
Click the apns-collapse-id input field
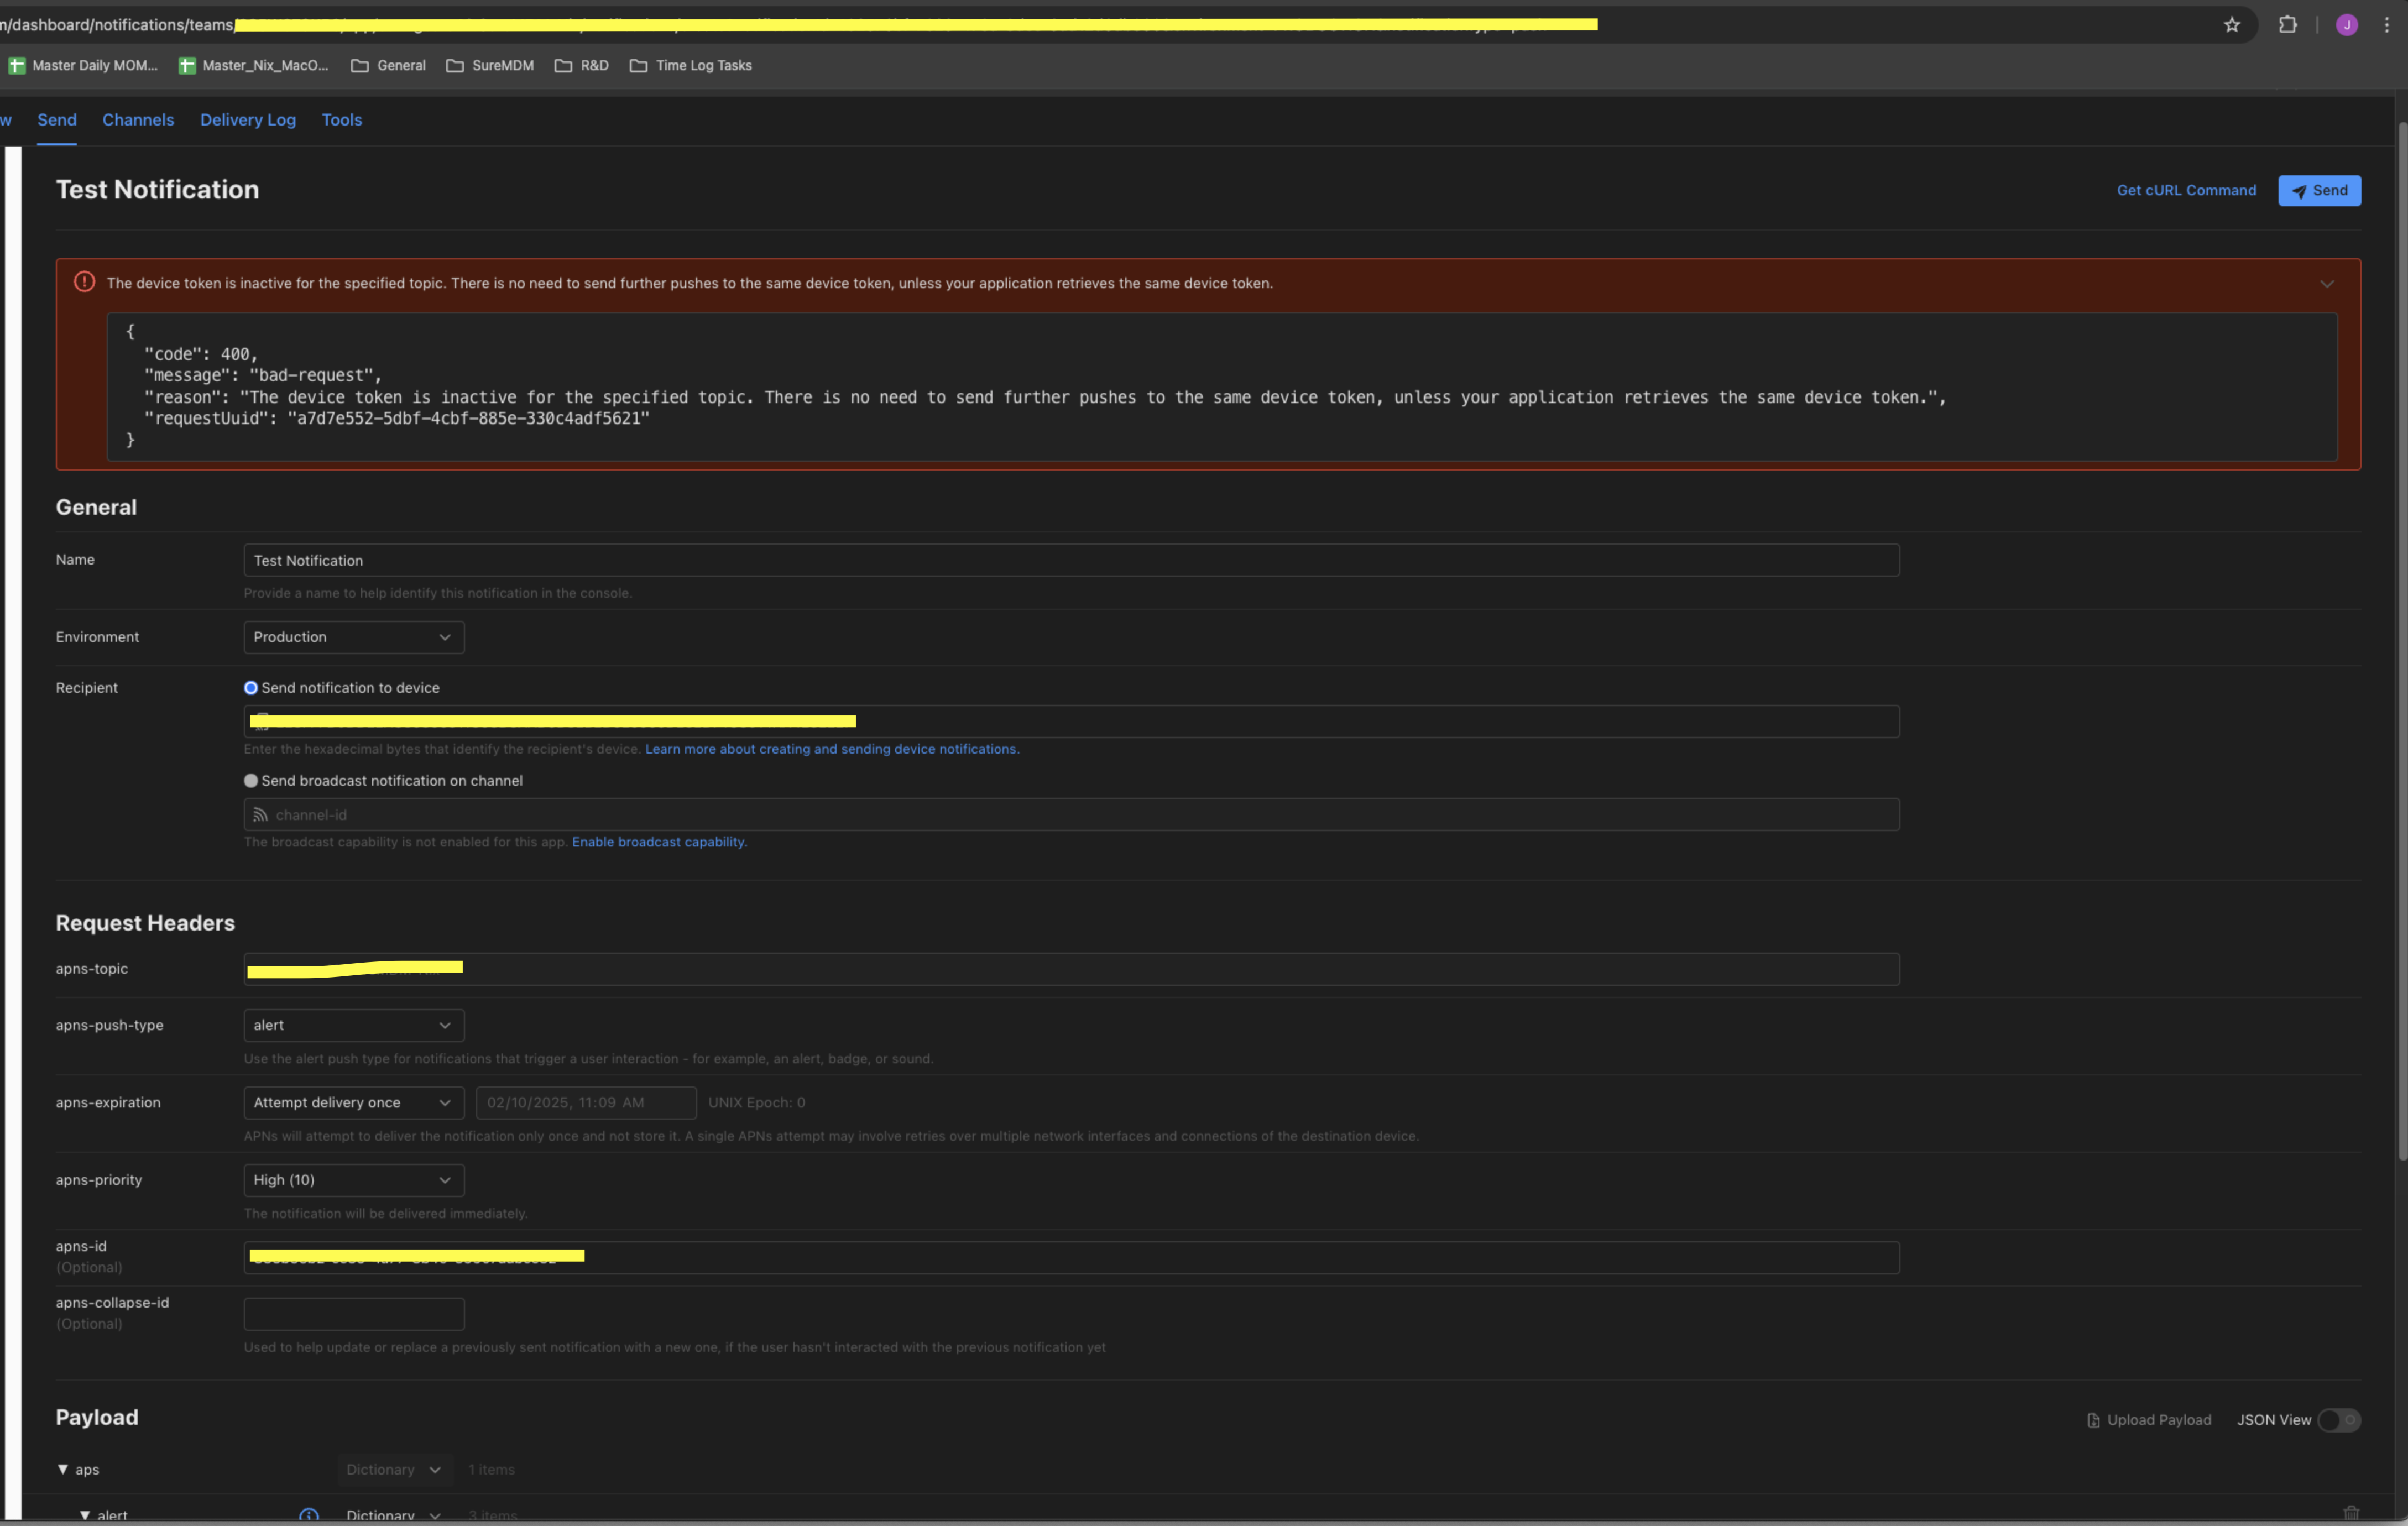353,1314
